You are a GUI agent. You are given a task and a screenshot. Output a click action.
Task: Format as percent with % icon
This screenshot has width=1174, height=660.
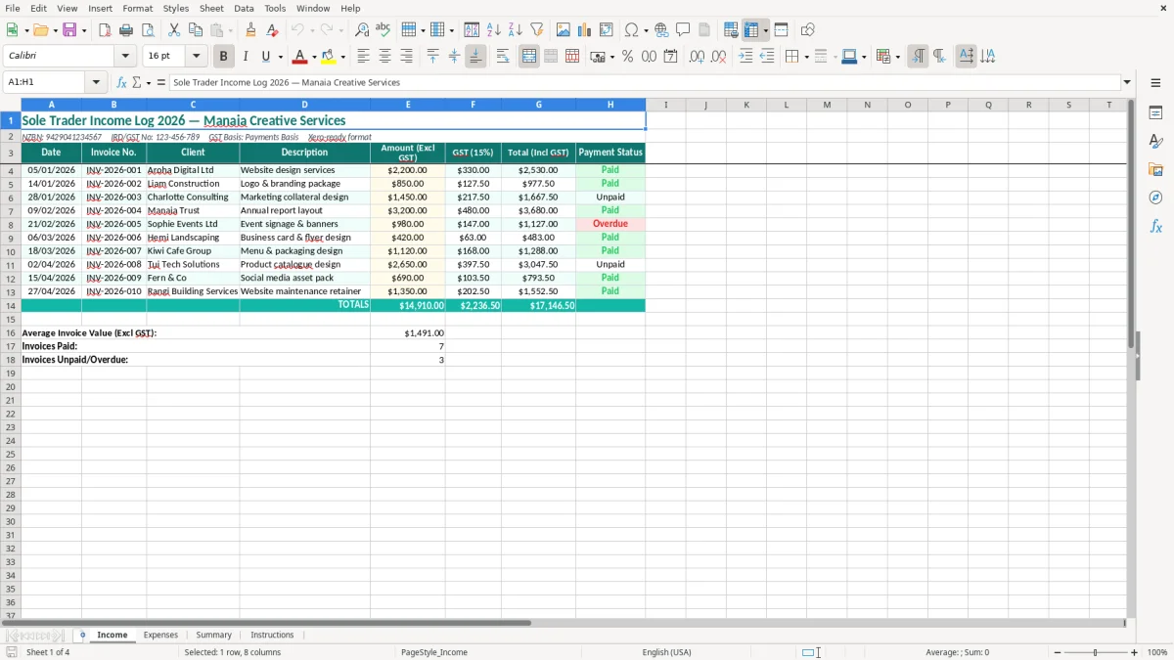[627, 57]
